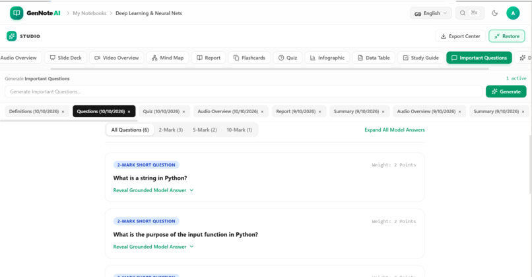This screenshot has width=532, height=277.
Task: Close the Quiz (10/10/2026) chip
Action: (184, 112)
